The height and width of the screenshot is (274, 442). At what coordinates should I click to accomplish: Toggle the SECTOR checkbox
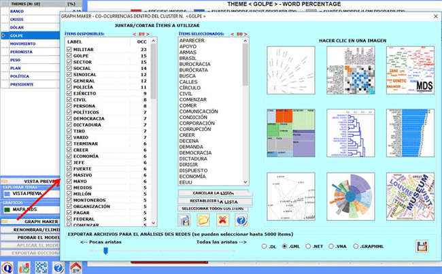coord(69,62)
